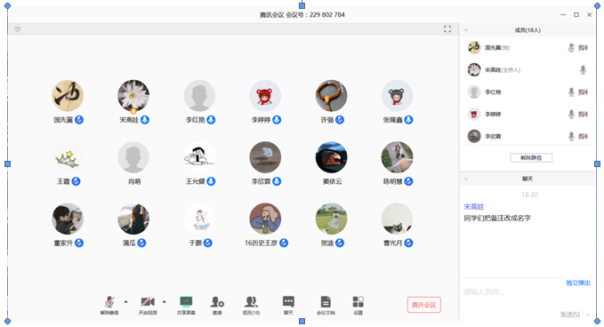Toggle microphone for 宋高娃 host in member list
604x327 pixels.
point(583,69)
